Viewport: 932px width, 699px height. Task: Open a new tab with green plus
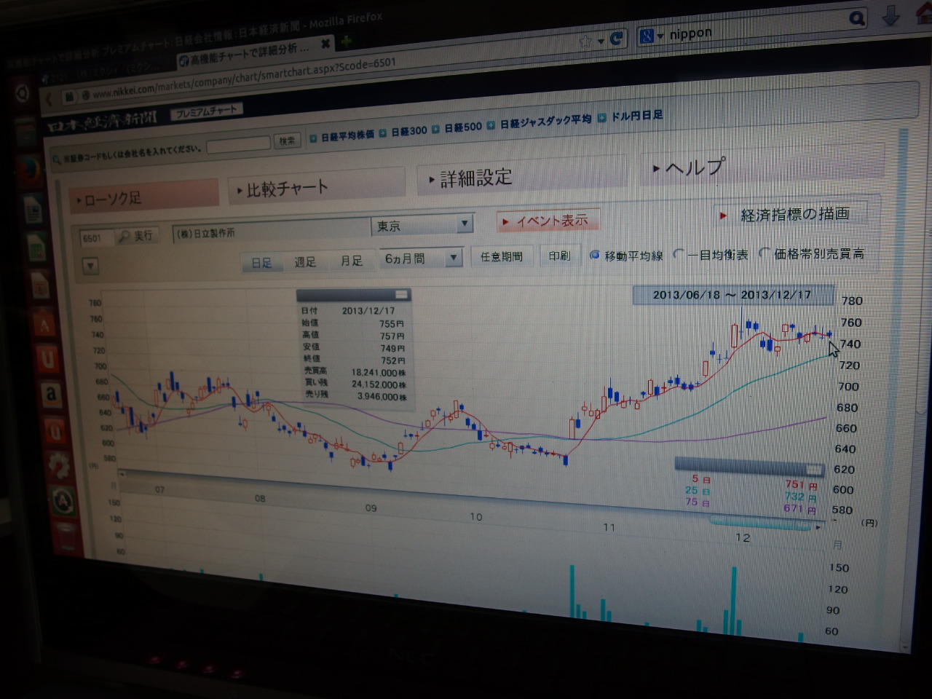pos(347,42)
